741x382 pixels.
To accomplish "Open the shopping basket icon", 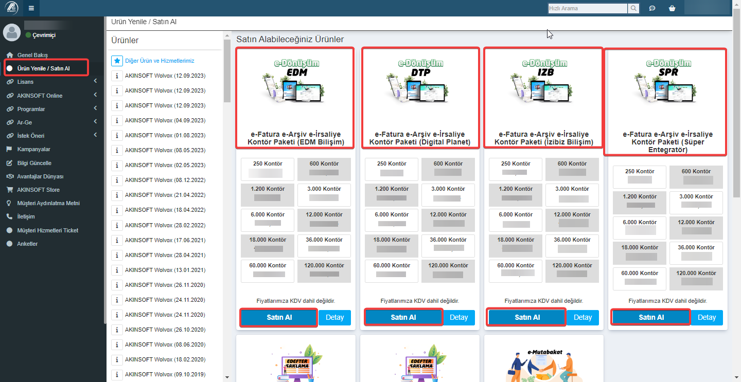I will click(672, 8).
